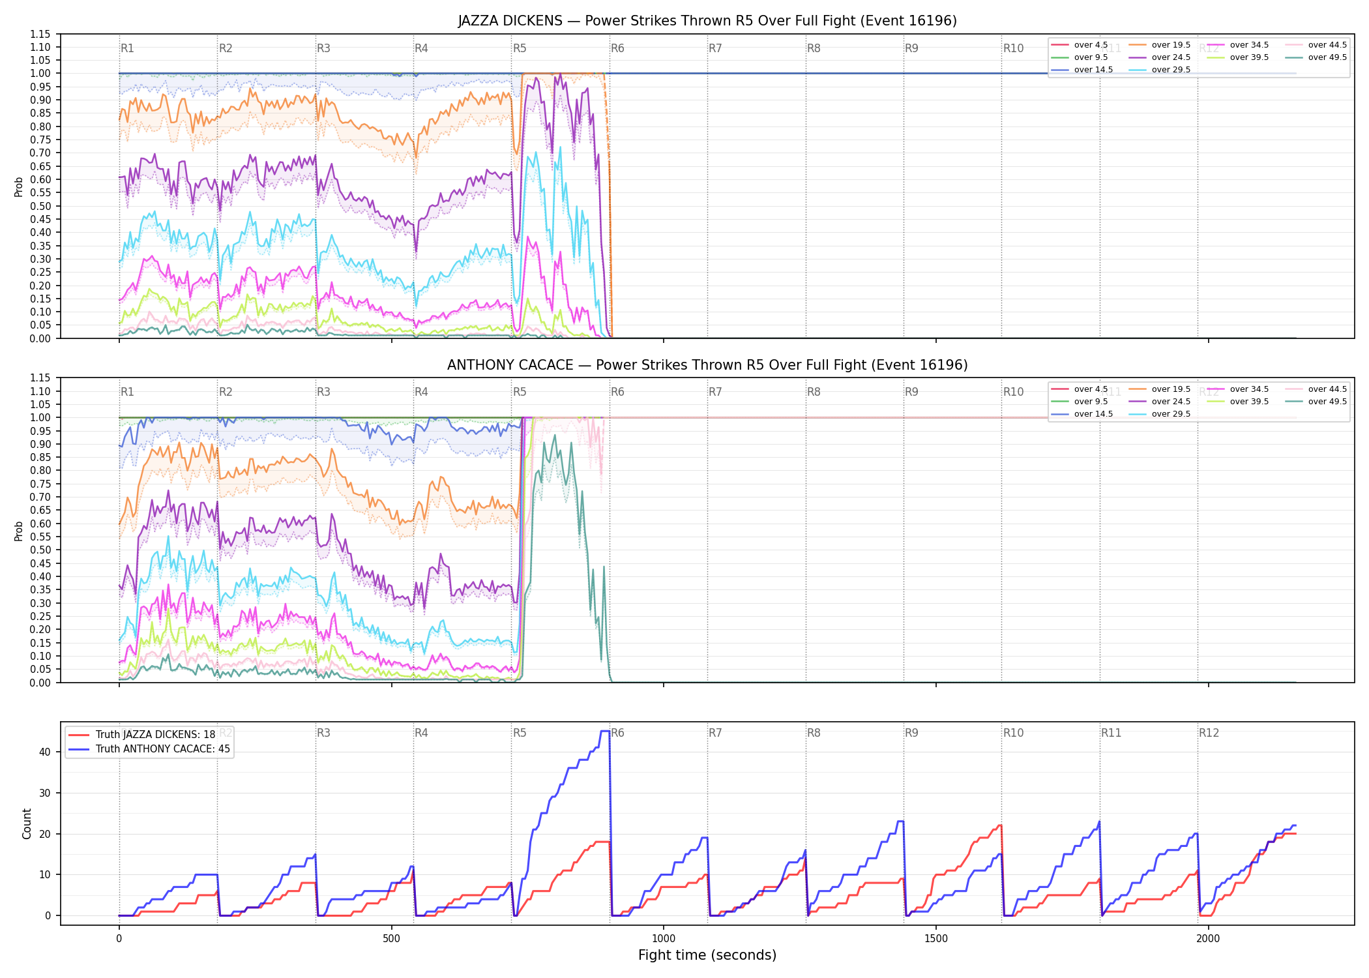Click the 'over 4.5' legend entry in top chart
This screenshot has width=1369, height=978.
click(x=1080, y=45)
